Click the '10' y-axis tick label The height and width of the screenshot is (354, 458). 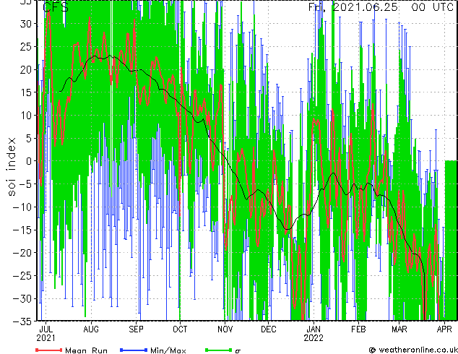point(25,116)
